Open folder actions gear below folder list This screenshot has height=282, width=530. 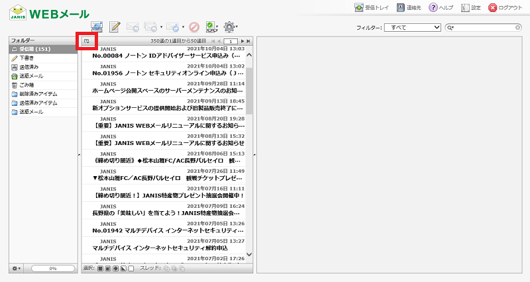(16, 269)
